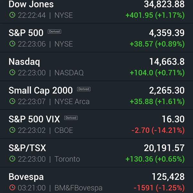The image size is (193, 193).
Task: Click the clock icon in S&P 500 VIX row
Action: [12, 130]
